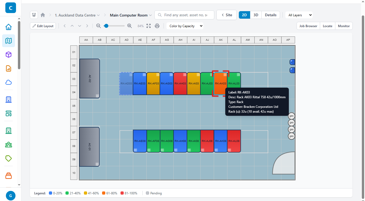Select rack RK-AG08
365x201 pixels.
click(x=167, y=141)
